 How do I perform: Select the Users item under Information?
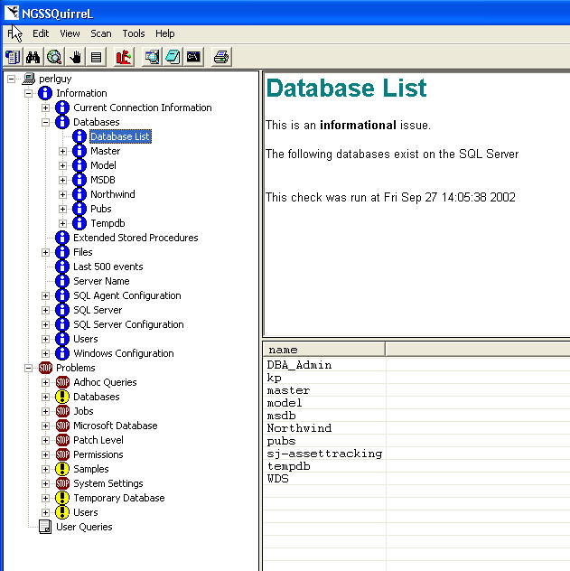pos(86,339)
